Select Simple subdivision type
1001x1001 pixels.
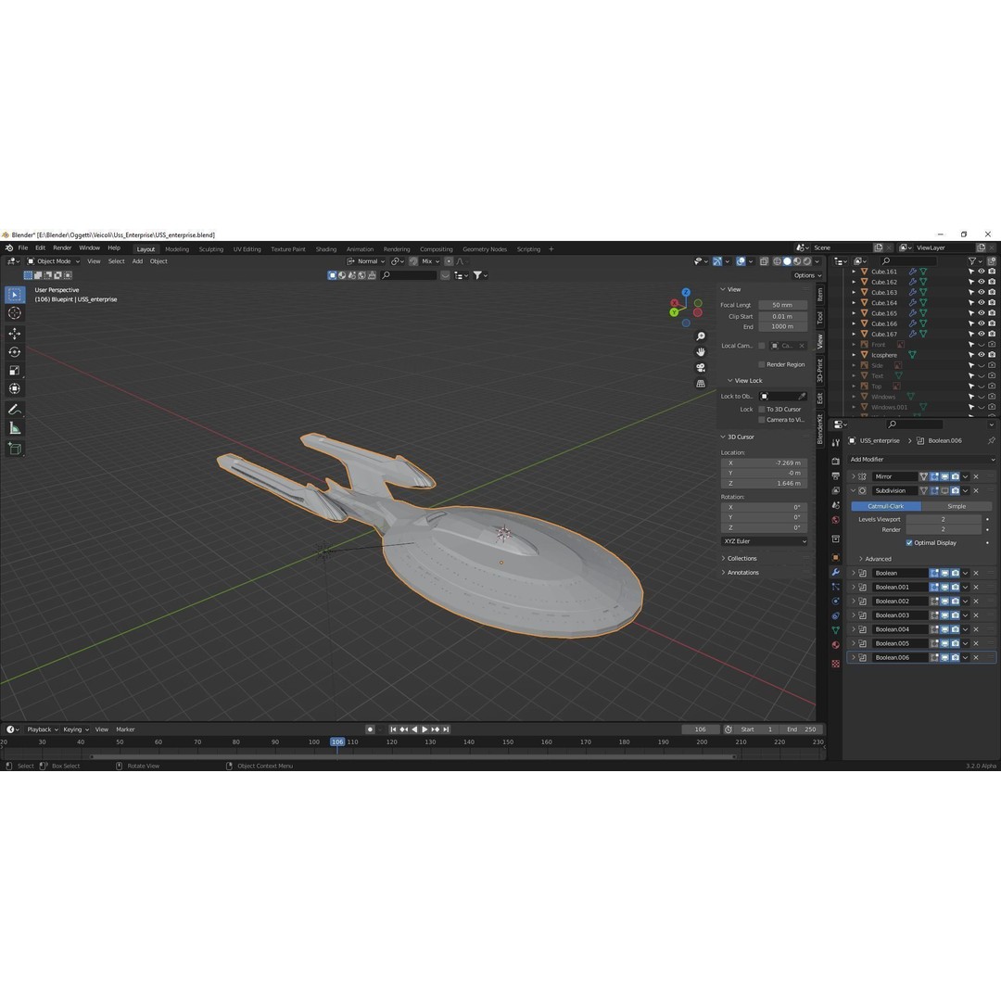click(x=957, y=506)
